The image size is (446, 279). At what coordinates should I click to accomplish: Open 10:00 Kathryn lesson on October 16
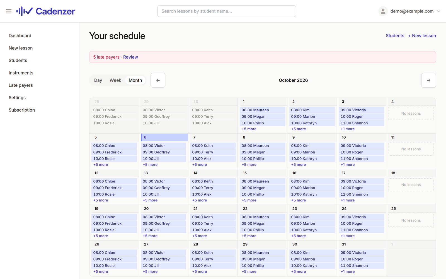click(312, 194)
